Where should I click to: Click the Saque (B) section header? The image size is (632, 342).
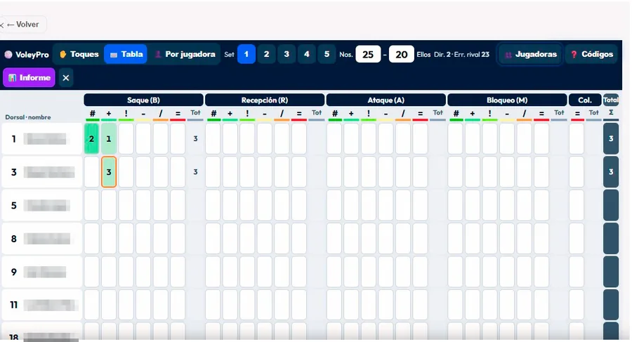[x=143, y=100]
